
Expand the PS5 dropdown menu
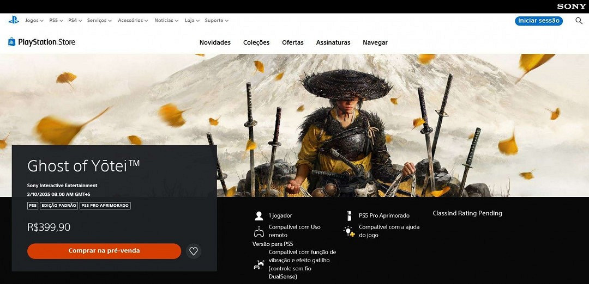pyautogui.click(x=56, y=21)
